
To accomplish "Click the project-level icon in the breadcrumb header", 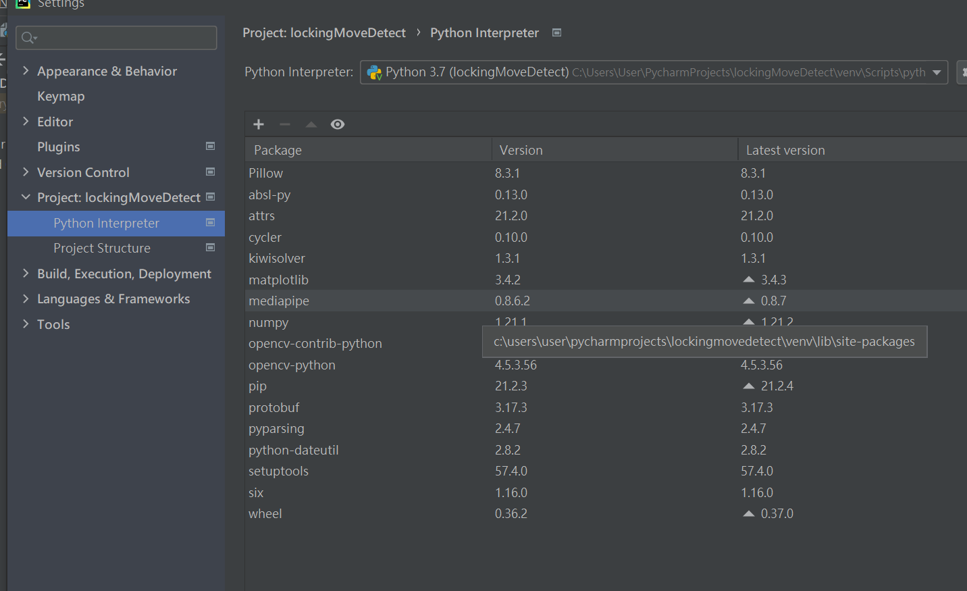I will pyautogui.click(x=556, y=32).
